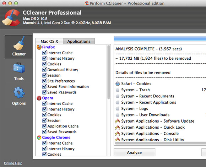Click the Analyze button
This screenshot has height=167, width=206.
(x=134, y=152)
